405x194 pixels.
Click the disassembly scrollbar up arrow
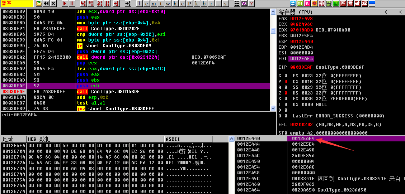coord(273,11)
